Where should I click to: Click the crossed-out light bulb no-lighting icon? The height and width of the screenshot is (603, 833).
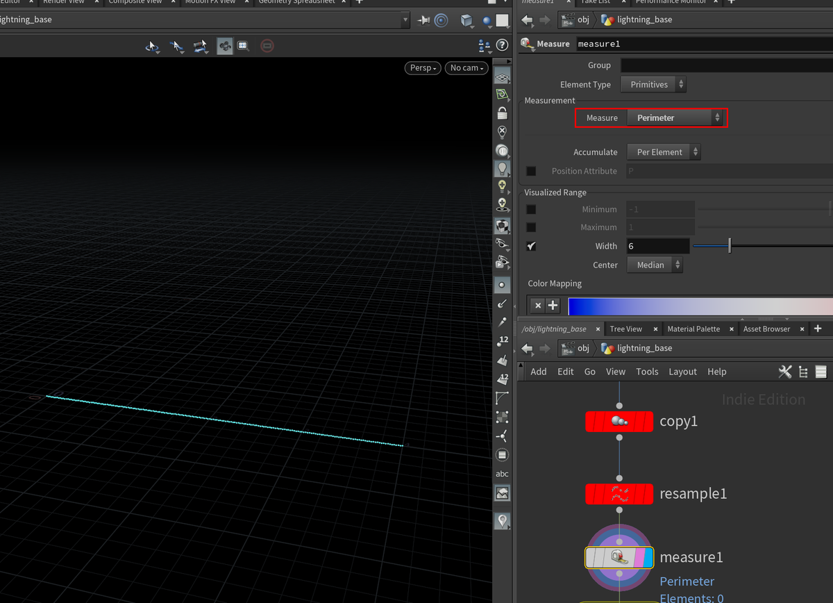click(x=502, y=131)
